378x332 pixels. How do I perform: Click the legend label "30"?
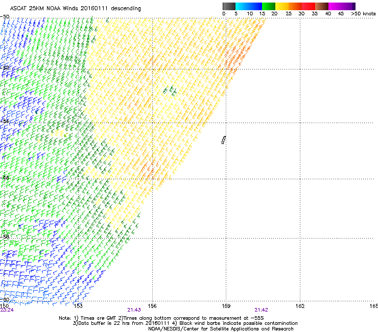[x=301, y=14]
